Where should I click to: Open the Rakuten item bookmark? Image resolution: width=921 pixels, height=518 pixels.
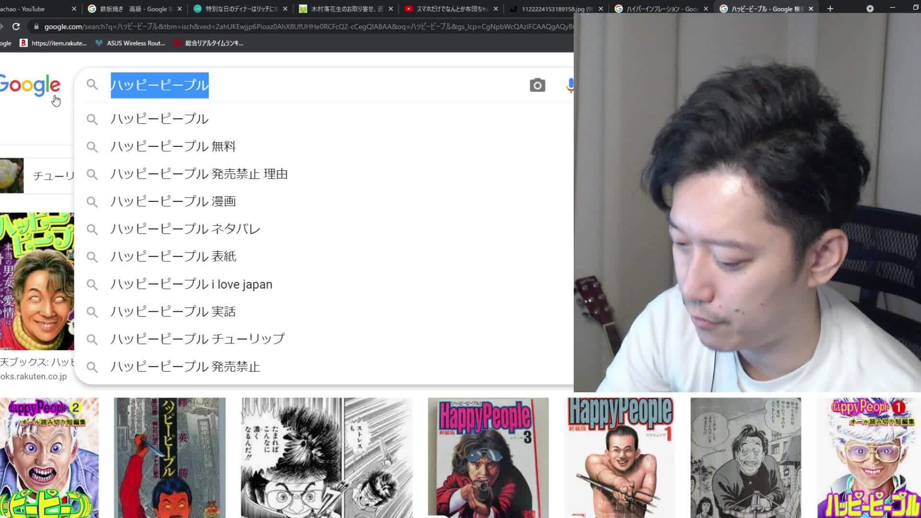[x=53, y=43]
